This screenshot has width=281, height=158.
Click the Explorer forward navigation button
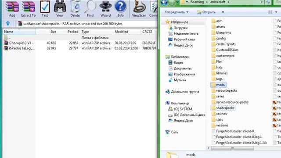pyautogui.click(x=172, y=2)
